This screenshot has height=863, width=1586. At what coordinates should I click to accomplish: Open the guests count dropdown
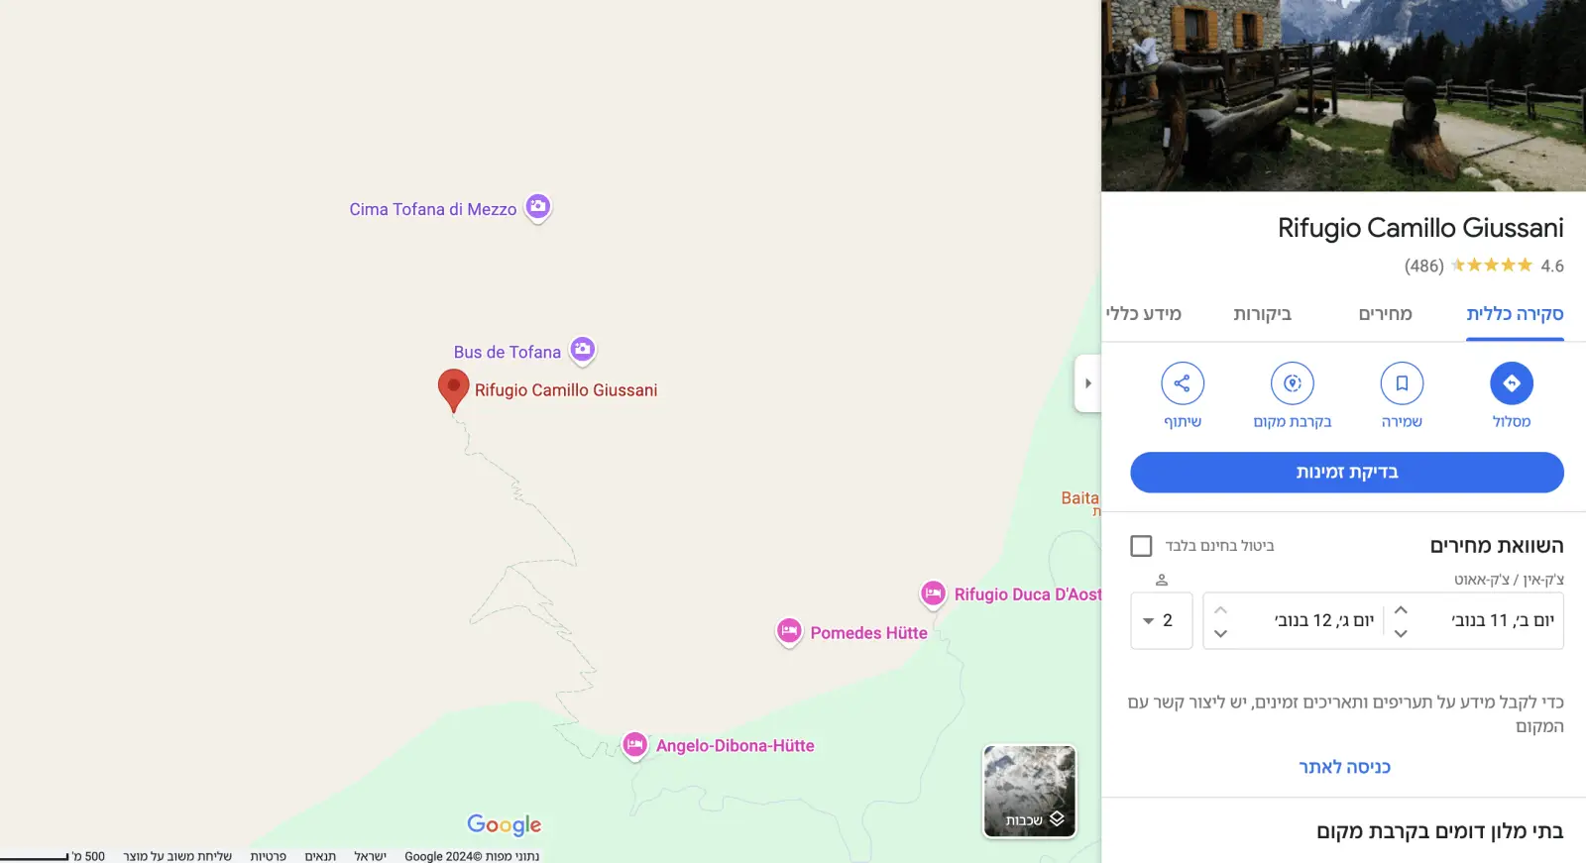[x=1161, y=621]
